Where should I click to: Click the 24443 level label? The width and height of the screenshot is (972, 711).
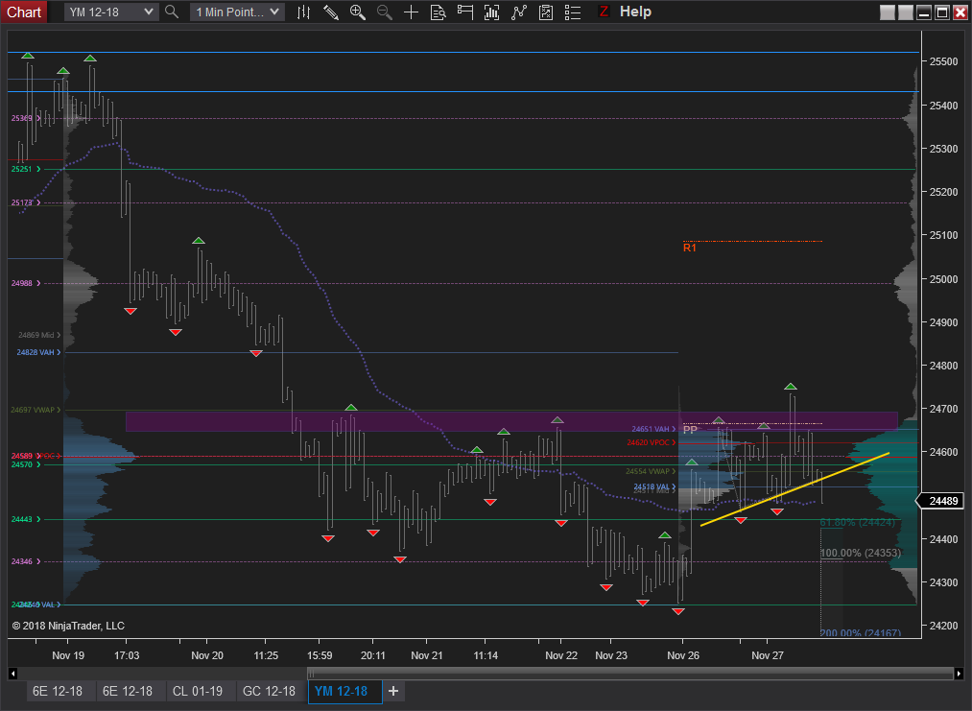(x=25, y=519)
